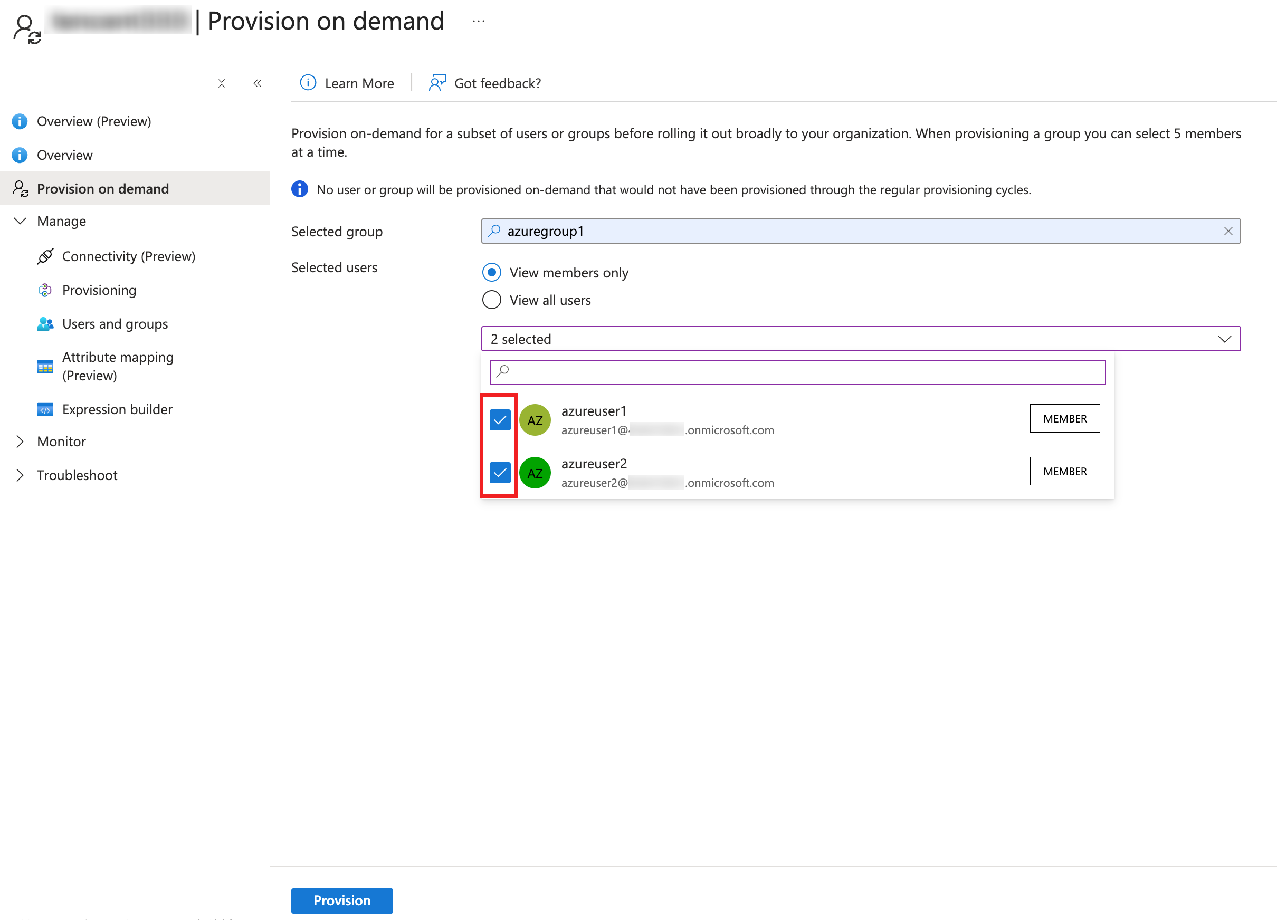Click the Got feedback person icon

point(437,83)
